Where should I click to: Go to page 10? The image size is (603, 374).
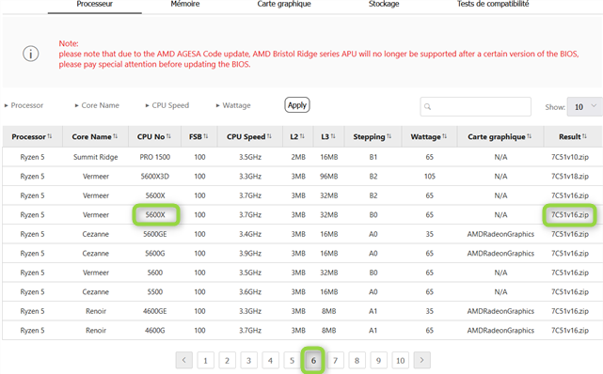click(x=401, y=361)
